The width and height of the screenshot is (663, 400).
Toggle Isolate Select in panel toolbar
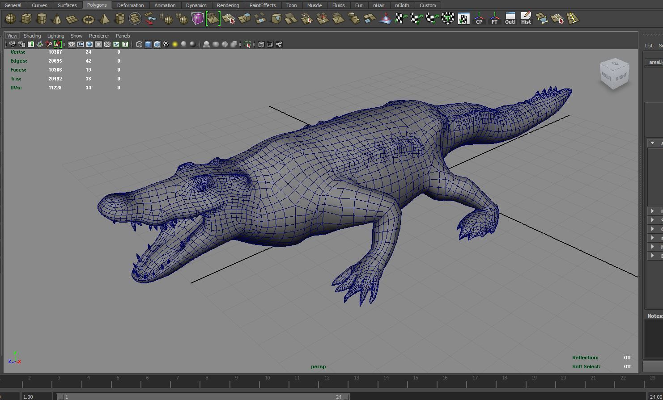247,44
